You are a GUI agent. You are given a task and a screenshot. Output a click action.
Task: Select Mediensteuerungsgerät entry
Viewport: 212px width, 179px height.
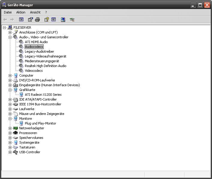pos(42,61)
